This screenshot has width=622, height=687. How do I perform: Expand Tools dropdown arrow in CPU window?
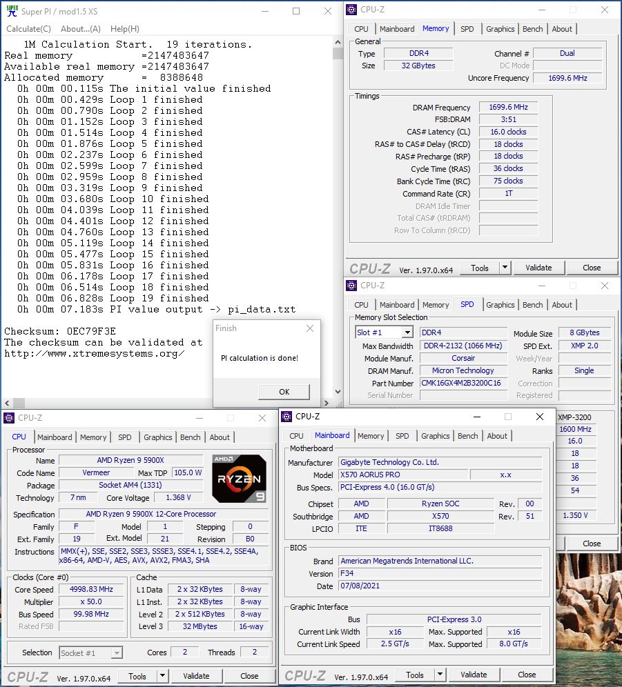[x=162, y=677]
